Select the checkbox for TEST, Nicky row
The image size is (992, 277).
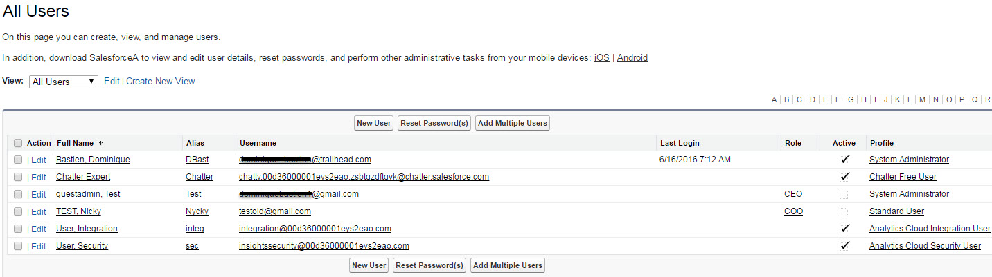coord(18,211)
